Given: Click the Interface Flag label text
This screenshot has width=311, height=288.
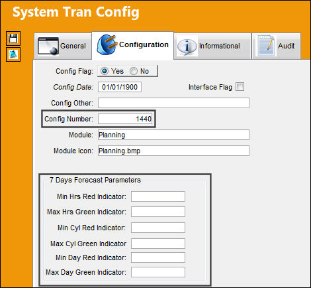Looking at the screenshot, I should (x=210, y=87).
